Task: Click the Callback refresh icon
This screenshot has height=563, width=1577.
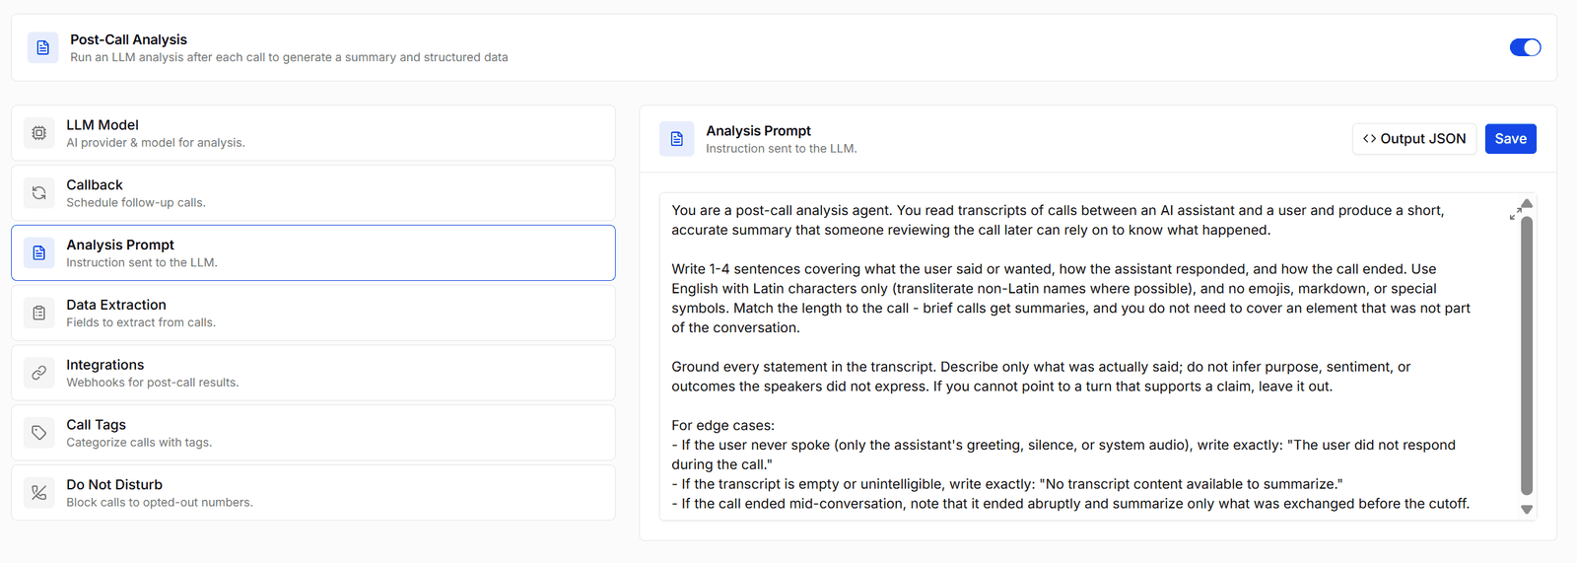Action: pos(38,193)
